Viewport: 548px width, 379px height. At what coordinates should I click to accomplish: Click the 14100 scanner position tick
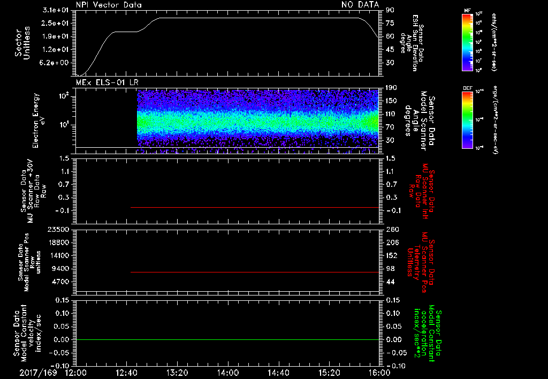click(x=58, y=255)
